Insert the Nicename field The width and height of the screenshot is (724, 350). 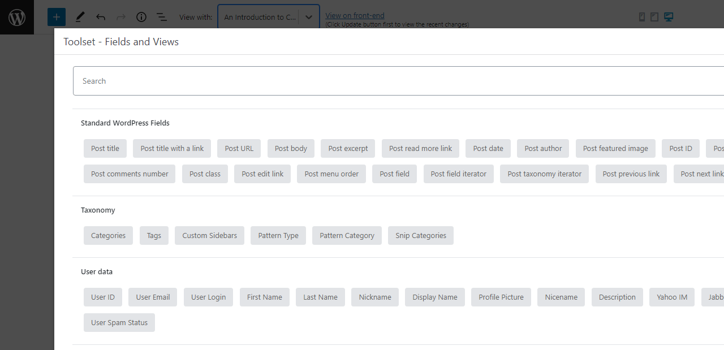[x=561, y=297]
